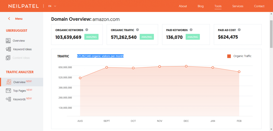Open the EN language dropdown
Viewport: 273px width, 131px height.
point(52,6)
